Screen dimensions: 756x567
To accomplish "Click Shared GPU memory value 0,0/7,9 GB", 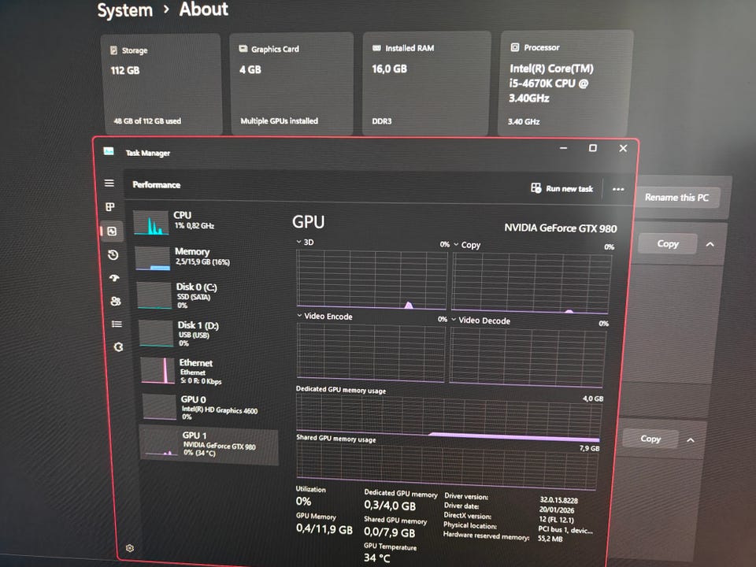I will click(390, 532).
